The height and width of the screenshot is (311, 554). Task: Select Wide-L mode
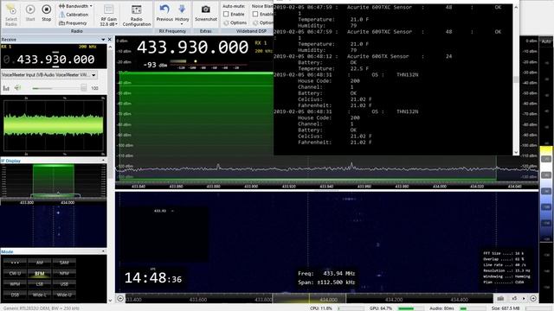coord(39,295)
